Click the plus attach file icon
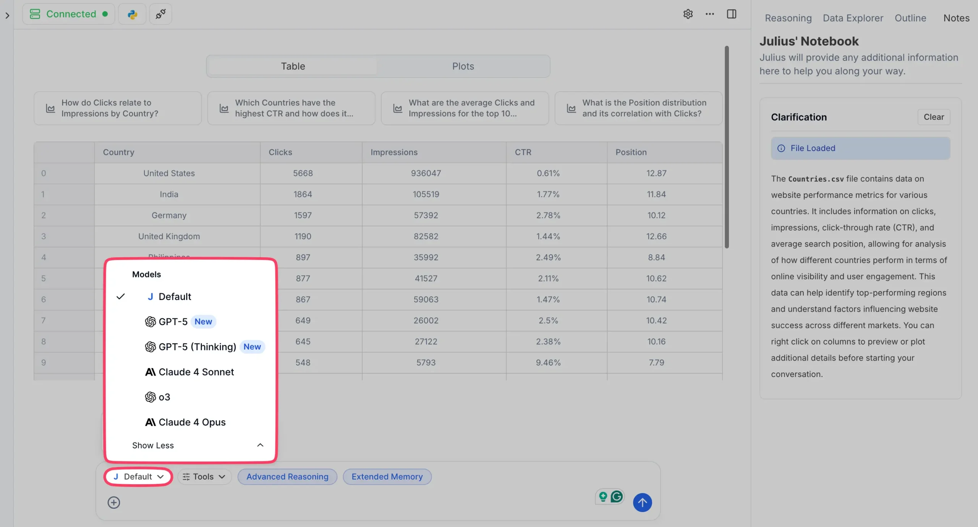The height and width of the screenshot is (527, 978). coord(113,502)
